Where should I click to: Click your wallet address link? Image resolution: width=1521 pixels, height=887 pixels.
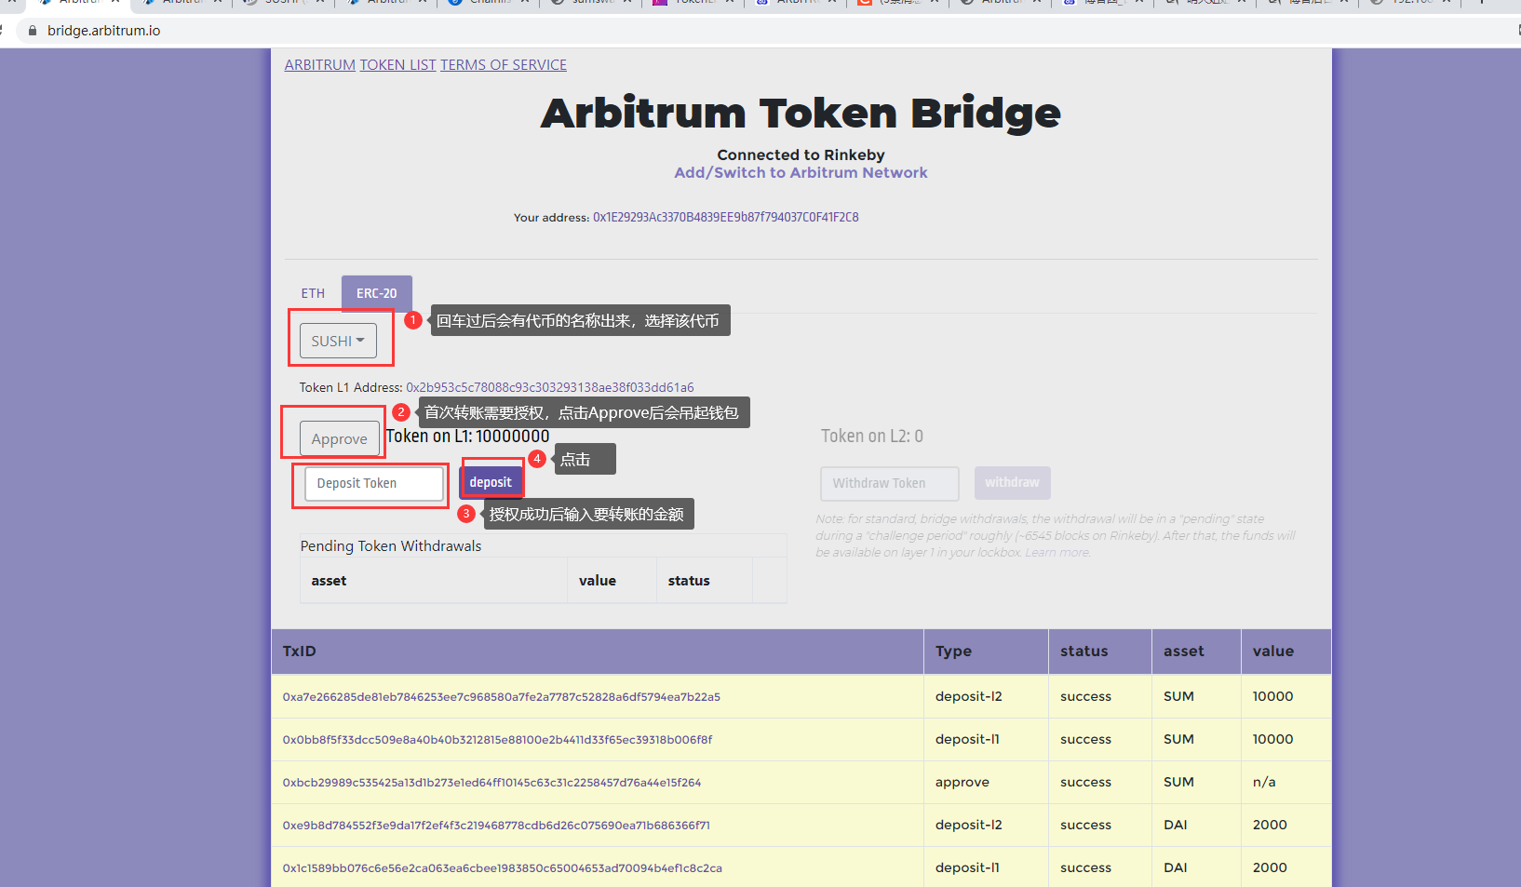726,217
